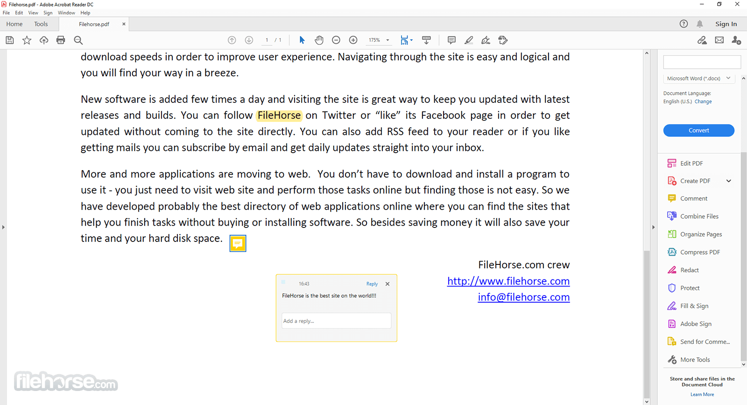Collapse the right tools pane arrow
The image size is (747, 405).
[653, 227]
